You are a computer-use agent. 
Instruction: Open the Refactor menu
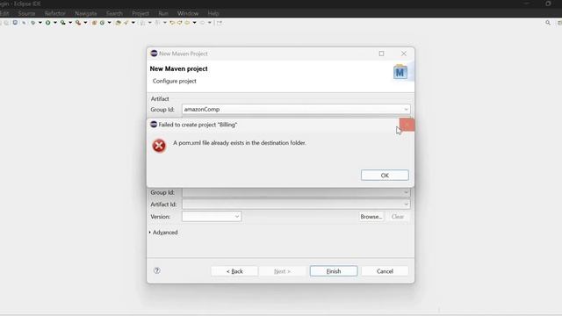pyautogui.click(x=54, y=13)
